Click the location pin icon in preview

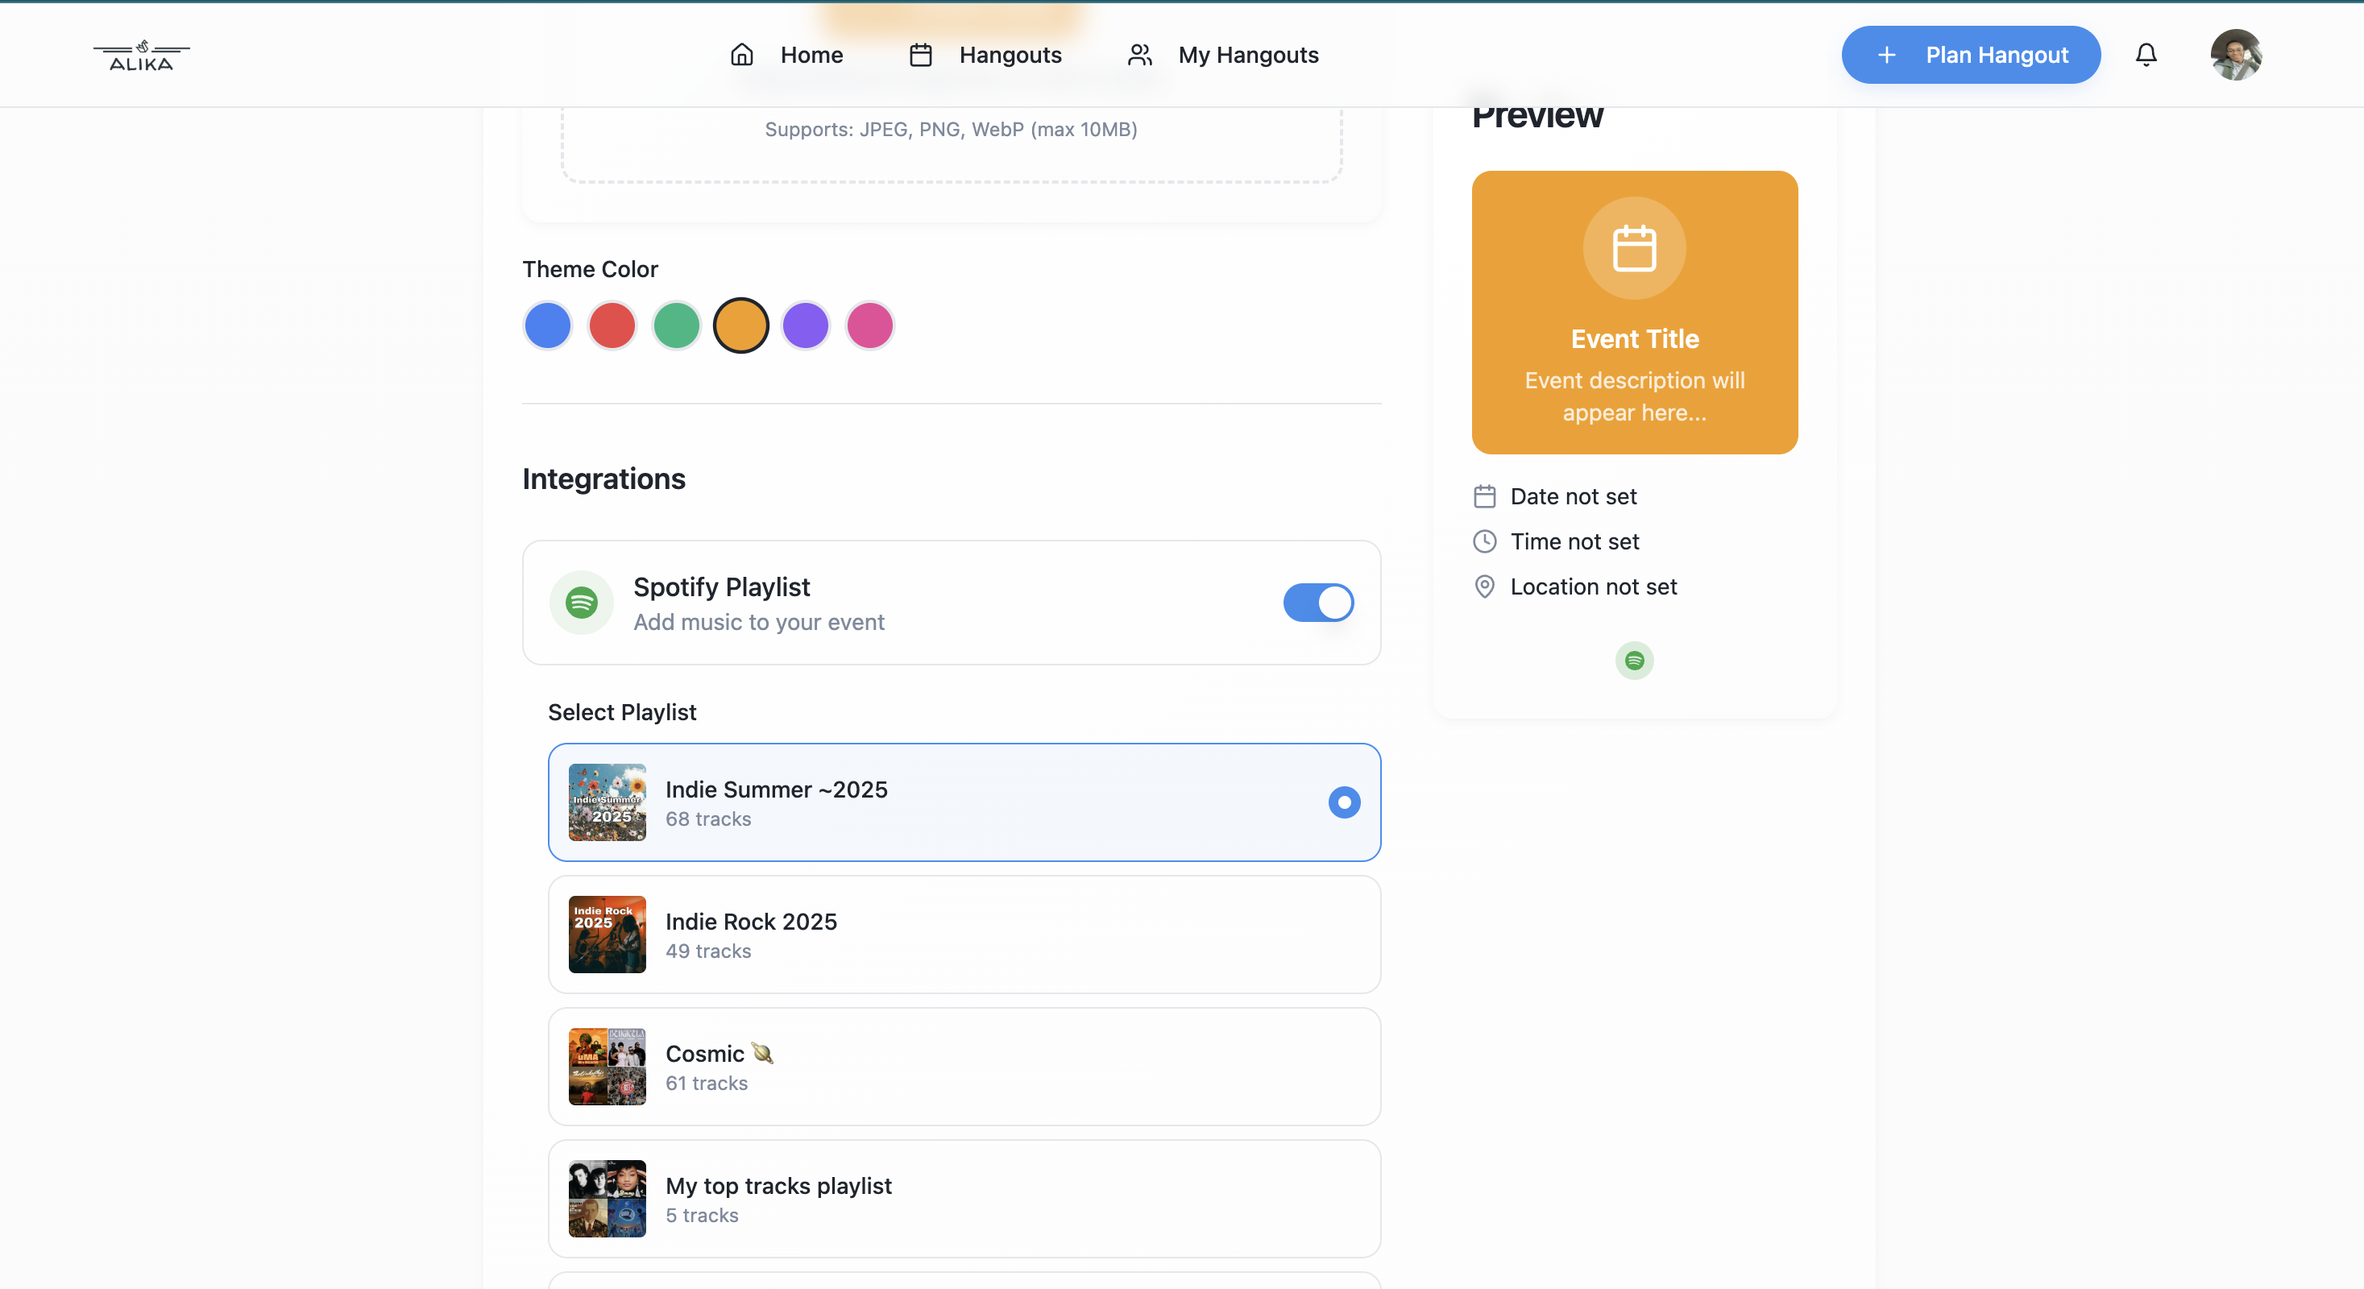click(x=1484, y=587)
